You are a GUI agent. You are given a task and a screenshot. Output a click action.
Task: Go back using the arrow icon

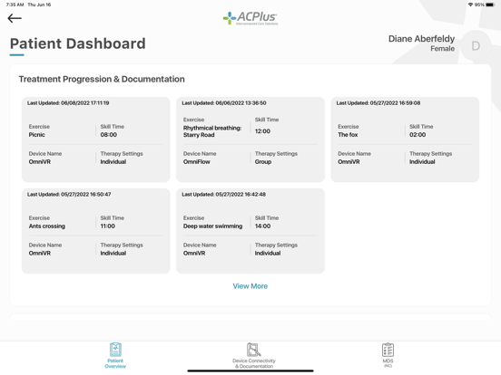pyautogui.click(x=15, y=18)
